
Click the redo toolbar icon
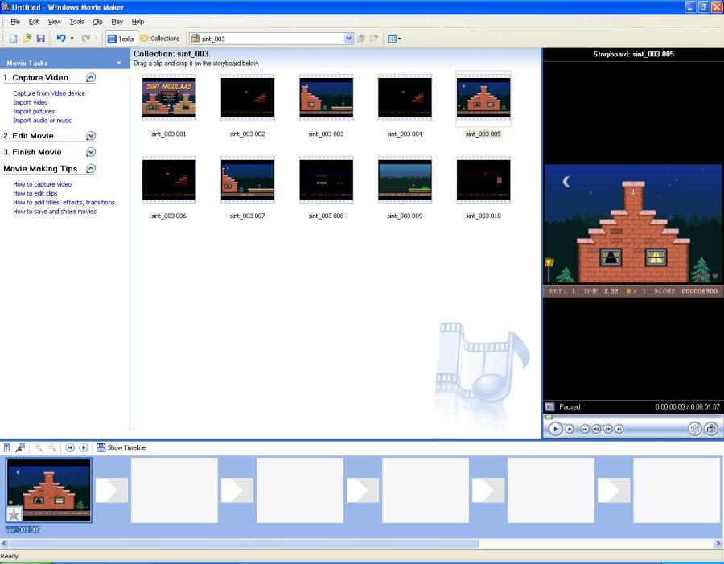pos(85,39)
